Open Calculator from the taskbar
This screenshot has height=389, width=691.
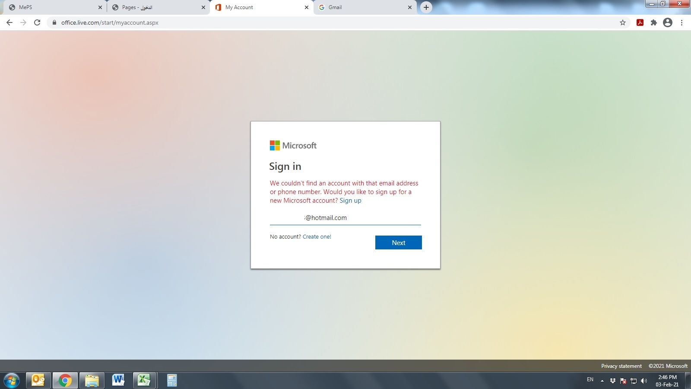point(172,380)
